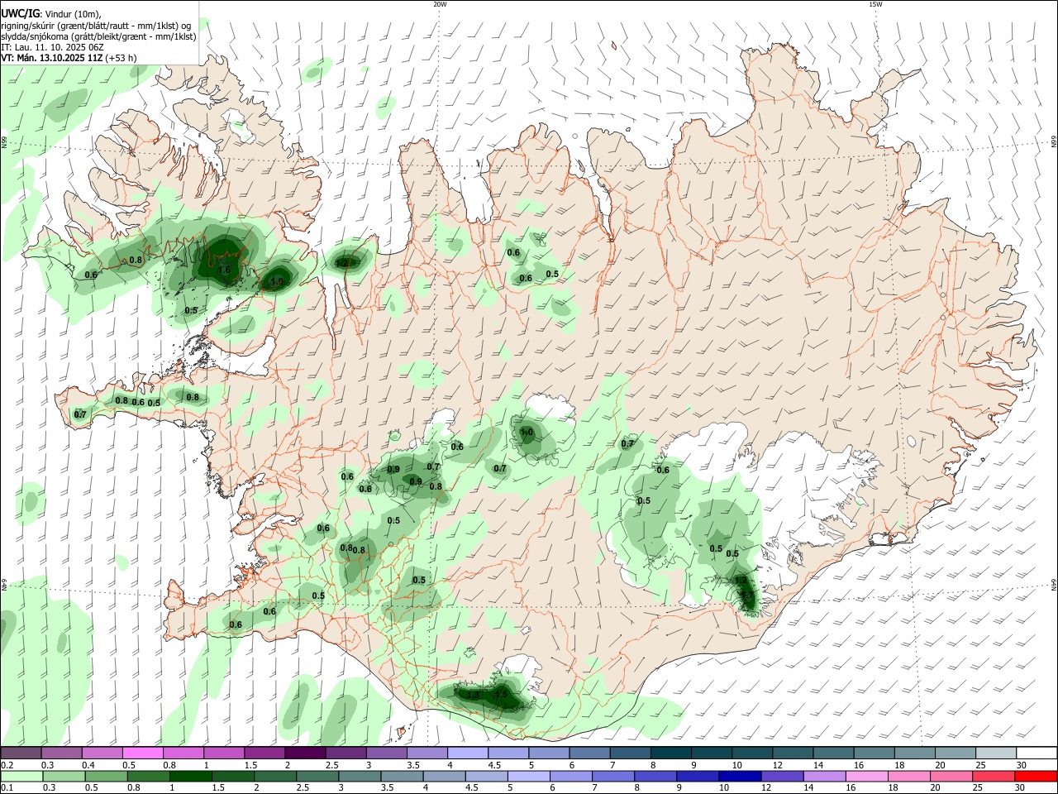Image resolution: width=1058 pixels, height=794 pixels.
Task: Click the '20W' longitude label
Action: 440,4
